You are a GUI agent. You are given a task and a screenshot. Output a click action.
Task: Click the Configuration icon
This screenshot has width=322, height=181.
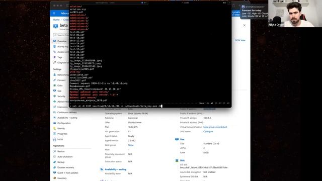coord(55,123)
